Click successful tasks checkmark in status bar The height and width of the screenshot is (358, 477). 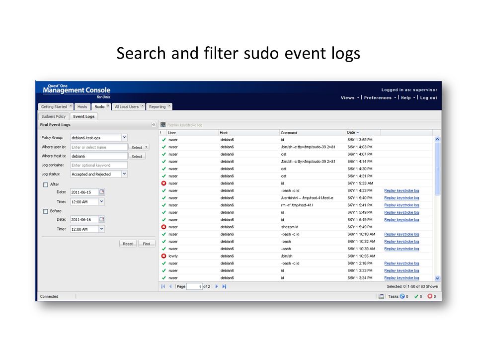tap(416, 296)
